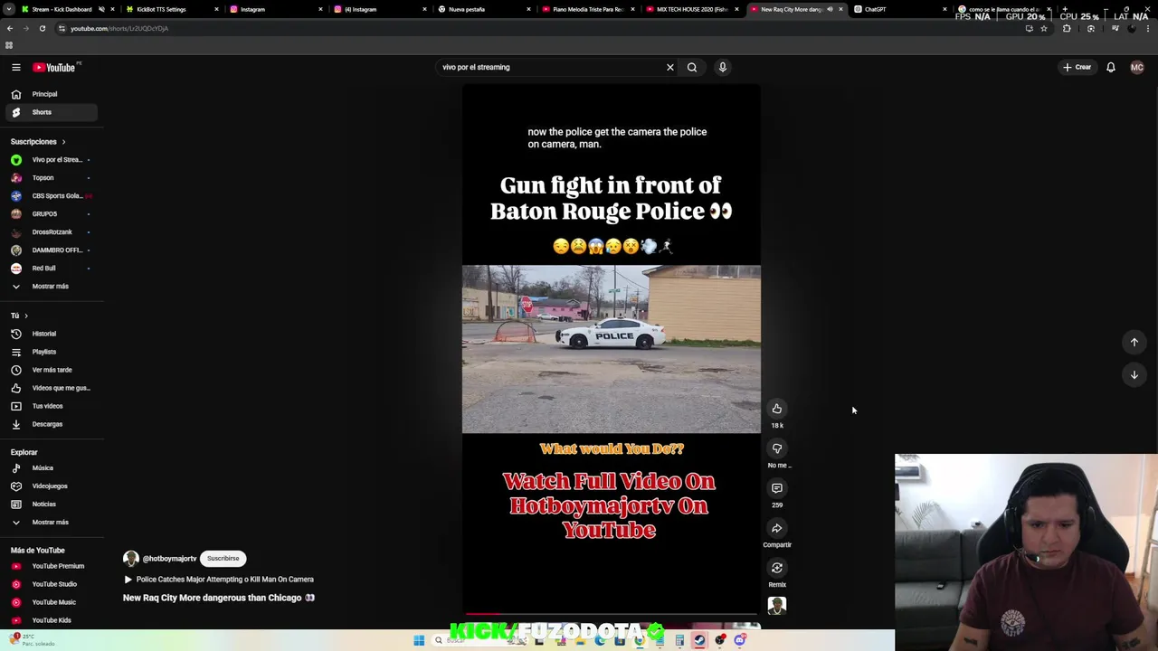This screenshot has height=651, width=1158.
Task: Open Red Bull channel in subscriptions
Action: click(52, 268)
